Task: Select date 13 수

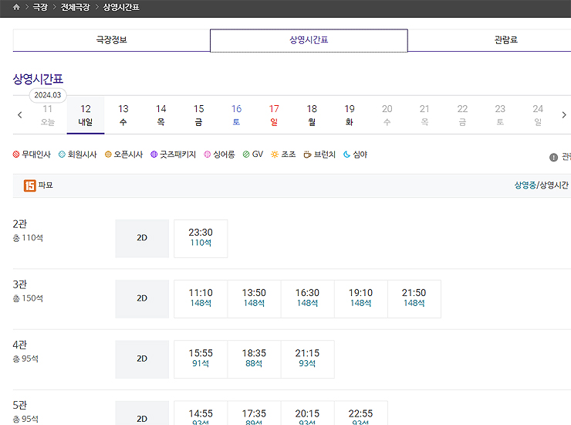Action: 123,115
